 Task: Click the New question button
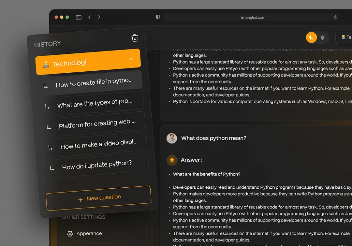99,198
